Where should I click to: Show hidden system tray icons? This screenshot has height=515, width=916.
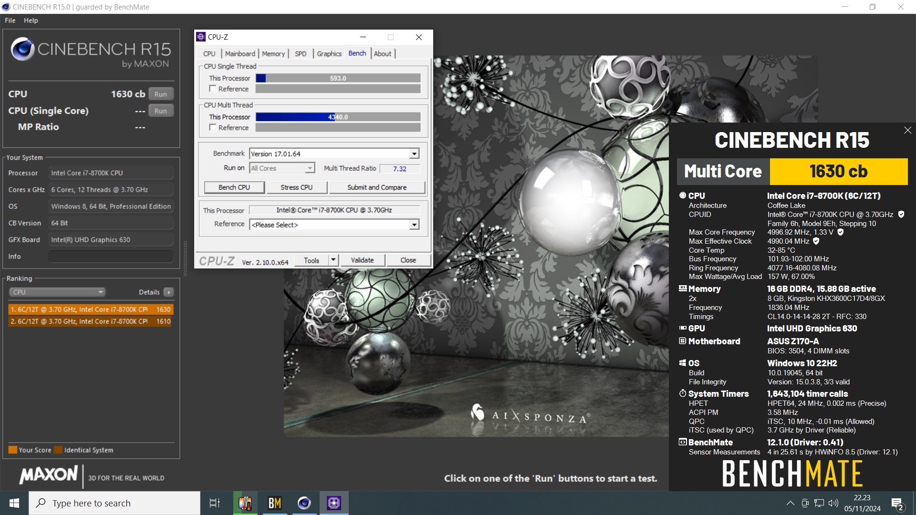click(791, 503)
